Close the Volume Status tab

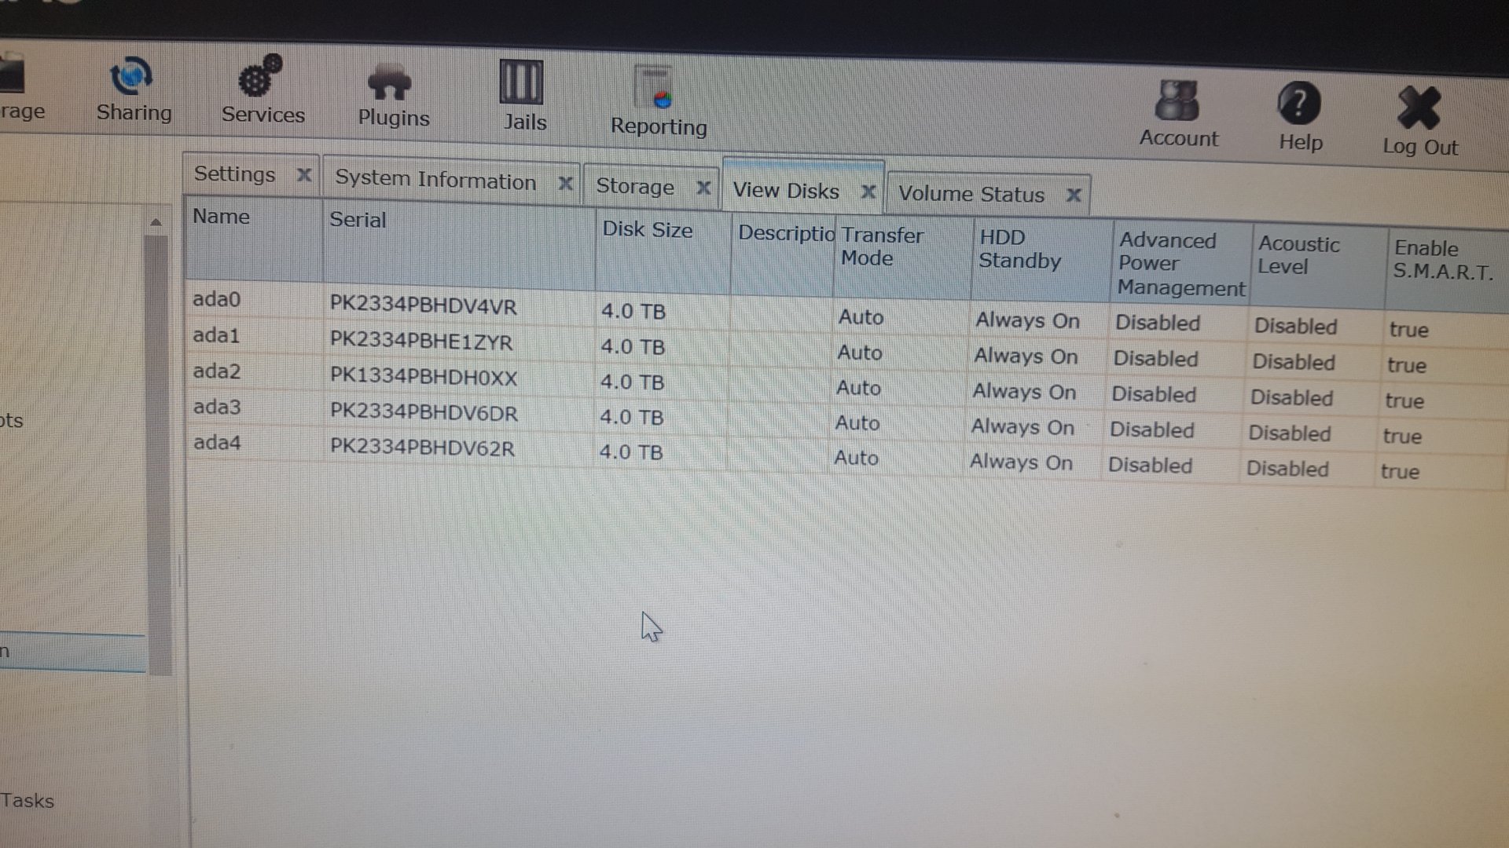(x=1074, y=195)
